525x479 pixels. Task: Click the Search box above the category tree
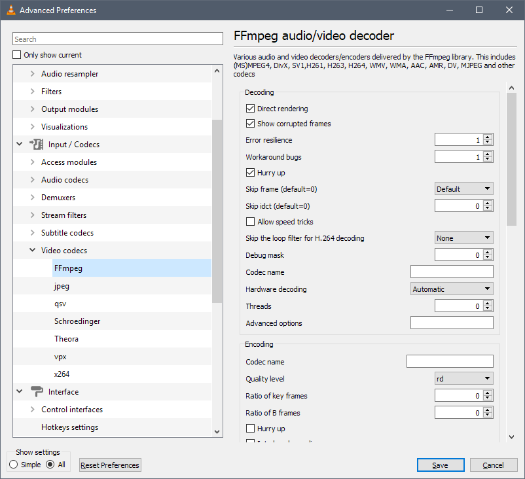tap(118, 39)
